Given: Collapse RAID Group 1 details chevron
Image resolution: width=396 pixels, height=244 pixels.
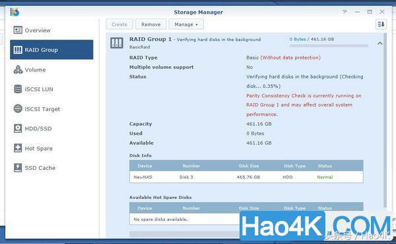Looking at the screenshot, I should (x=380, y=44).
